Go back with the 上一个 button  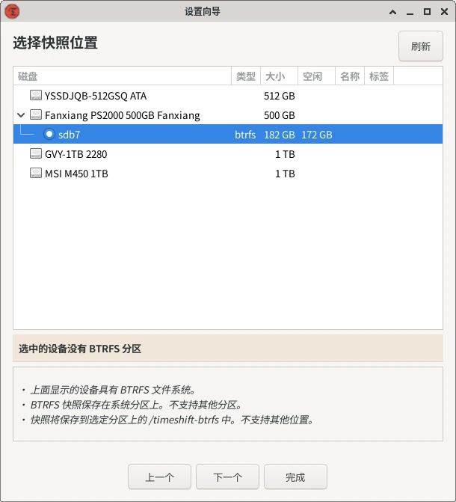pos(159,477)
